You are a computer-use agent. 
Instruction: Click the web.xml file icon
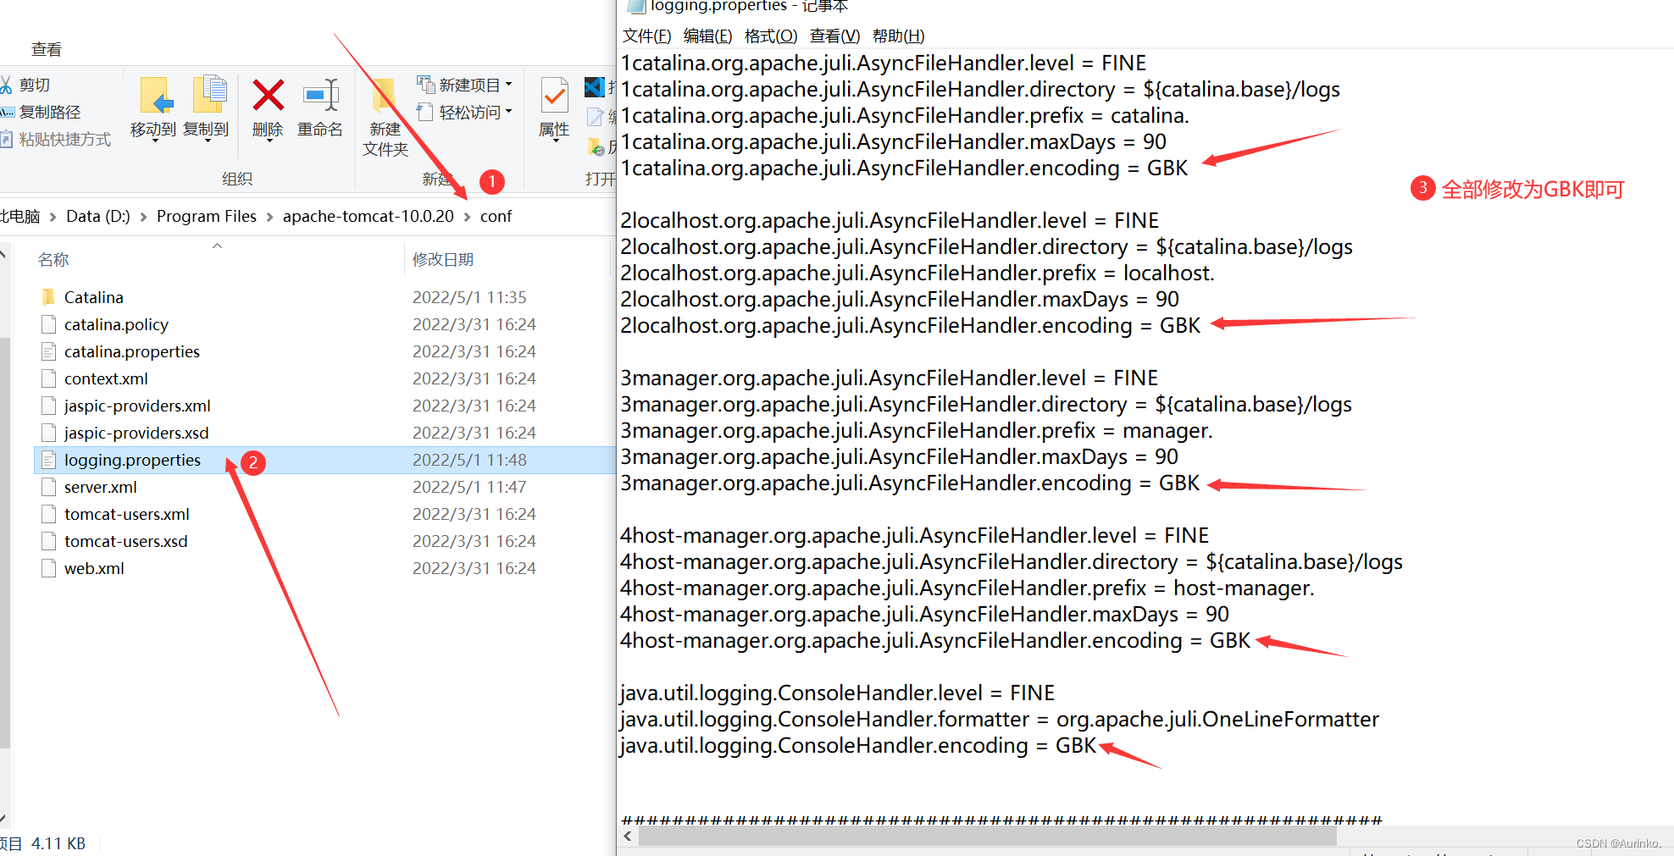[49, 568]
